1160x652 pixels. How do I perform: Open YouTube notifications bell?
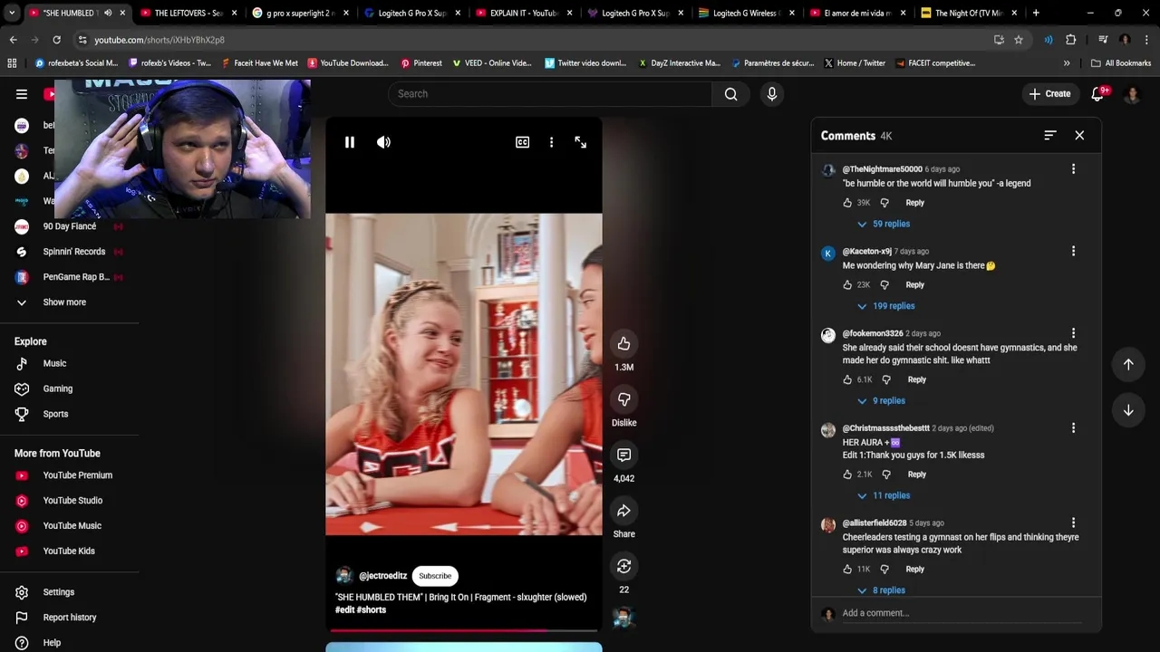(1097, 94)
